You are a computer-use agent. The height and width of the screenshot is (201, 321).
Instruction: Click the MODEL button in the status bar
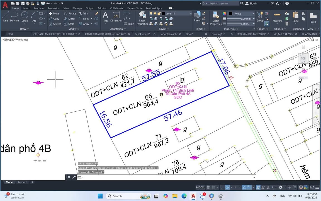tap(200, 187)
